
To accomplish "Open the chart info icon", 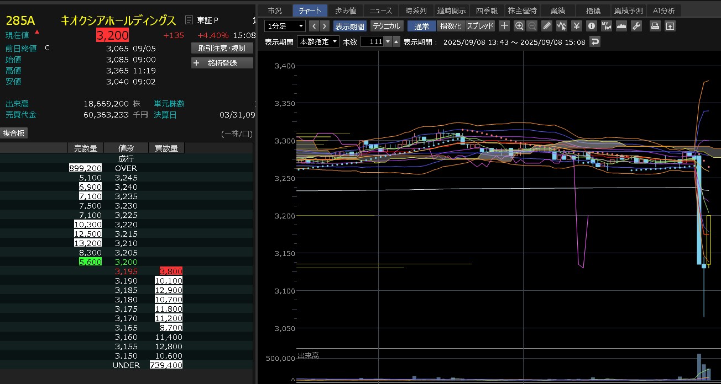I will 592,26.
